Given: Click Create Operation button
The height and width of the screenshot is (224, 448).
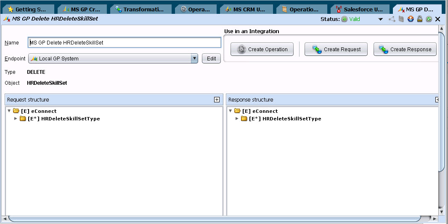Looking at the screenshot, I should tap(262, 49).
